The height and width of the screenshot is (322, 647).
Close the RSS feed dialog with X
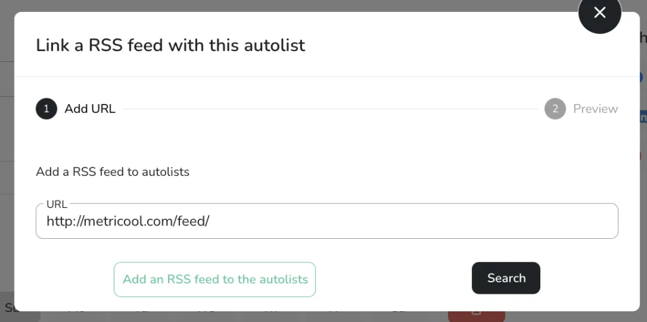pos(600,13)
